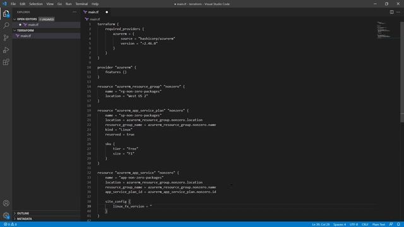Viewport: 404px width, 227px height.
Task: Click the feedback icon in status bar
Action: point(391,224)
